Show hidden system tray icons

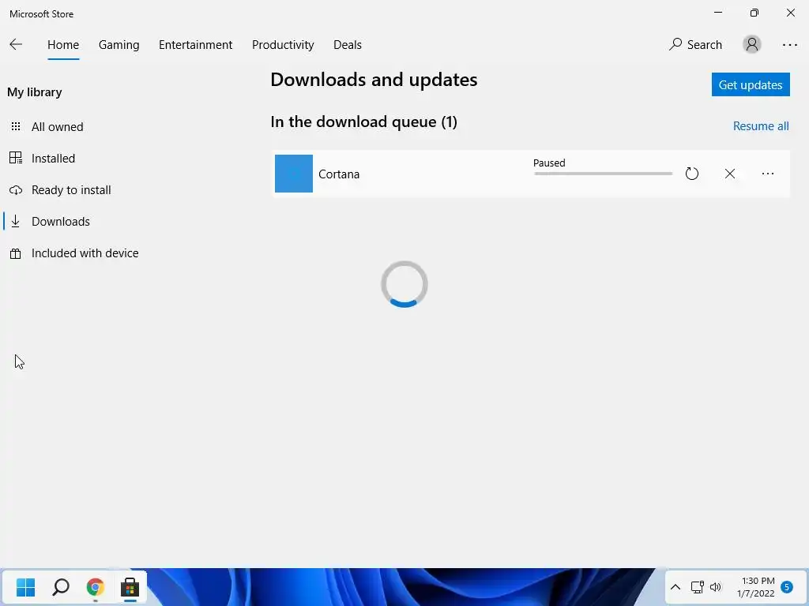point(675,587)
